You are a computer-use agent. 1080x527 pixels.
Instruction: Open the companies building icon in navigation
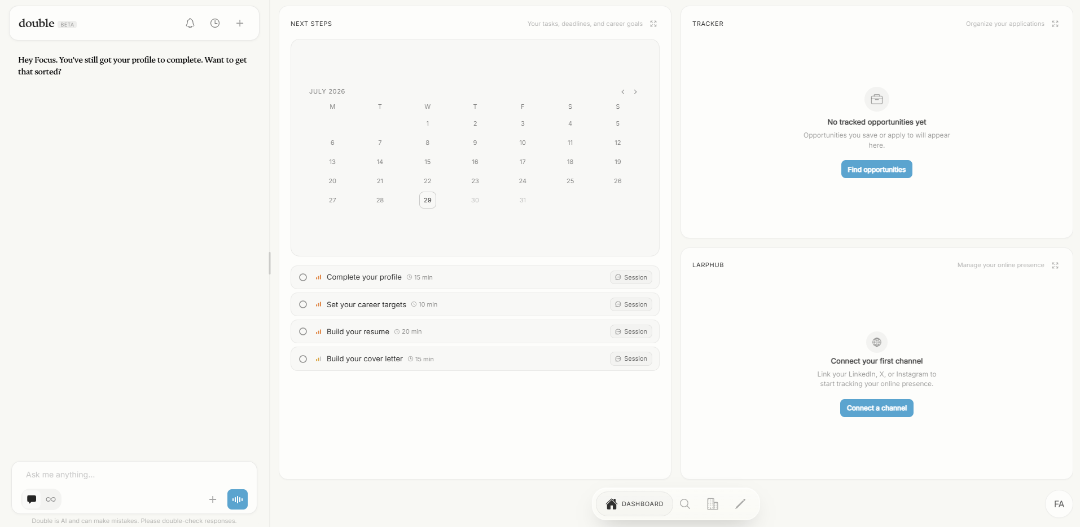(x=713, y=504)
